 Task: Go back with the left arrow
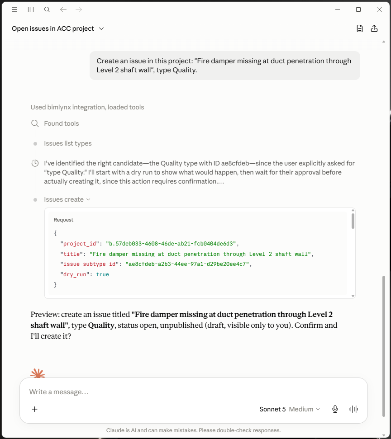point(63,9)
